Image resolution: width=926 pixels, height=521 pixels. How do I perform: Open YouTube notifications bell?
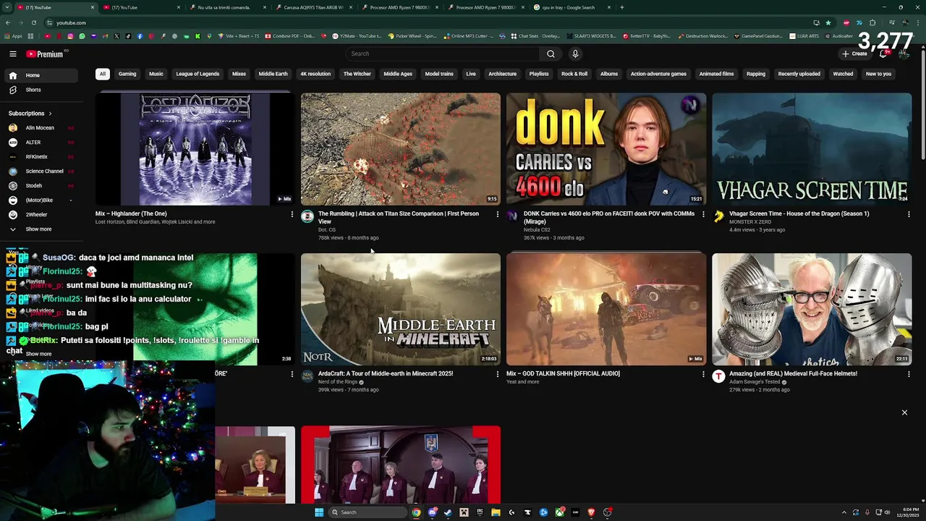pyautogui.click(x=883, y=54)
